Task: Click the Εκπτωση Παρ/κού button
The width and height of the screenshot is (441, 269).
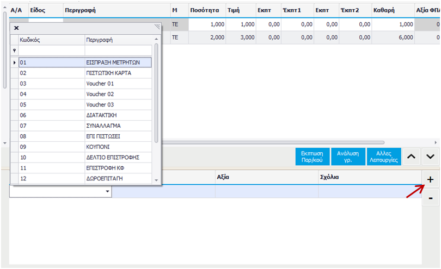Action: (312, 157)
